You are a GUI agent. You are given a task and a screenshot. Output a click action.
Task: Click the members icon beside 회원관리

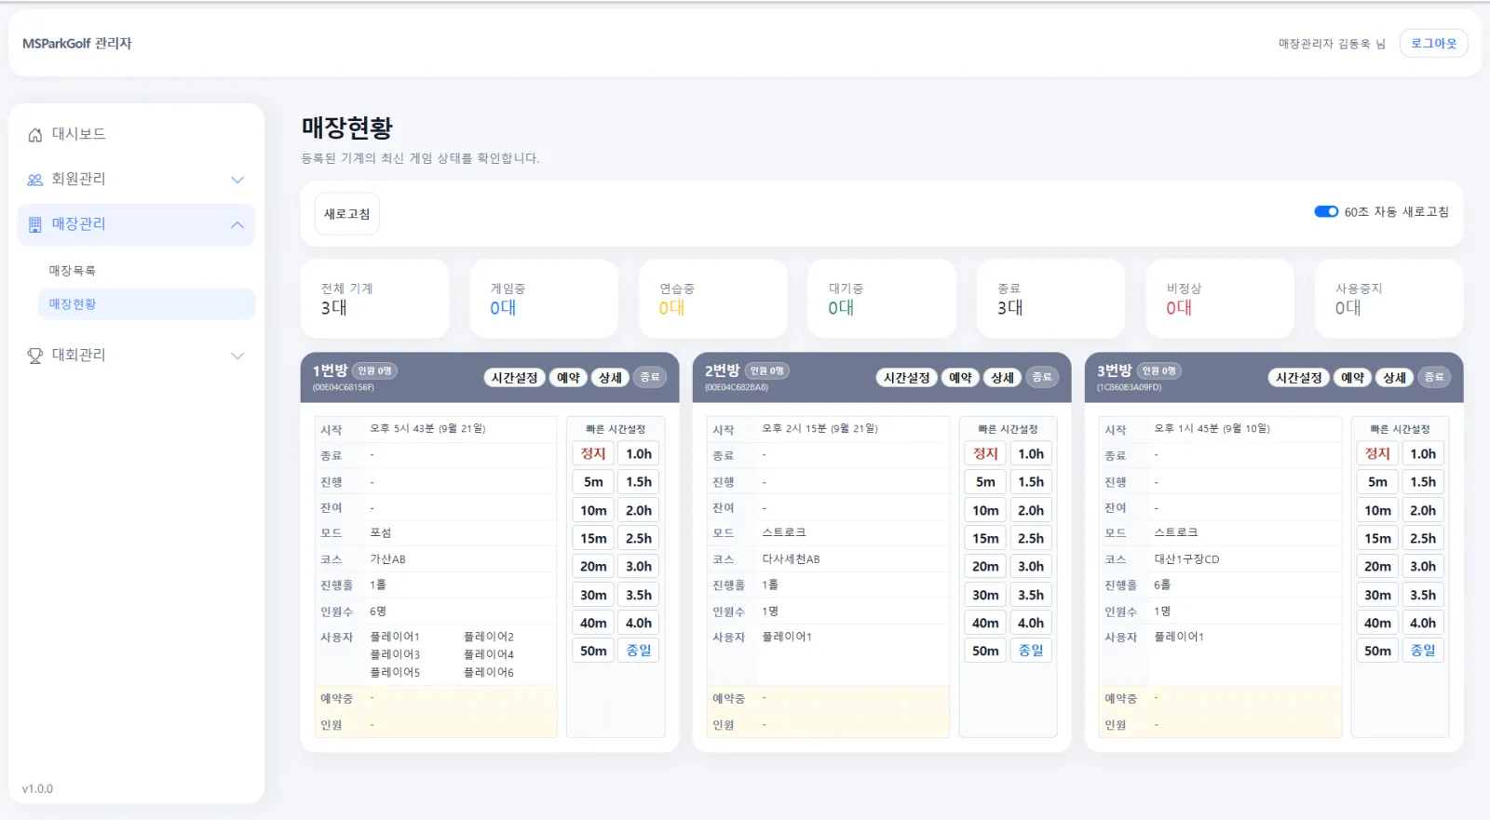point(35,180)
